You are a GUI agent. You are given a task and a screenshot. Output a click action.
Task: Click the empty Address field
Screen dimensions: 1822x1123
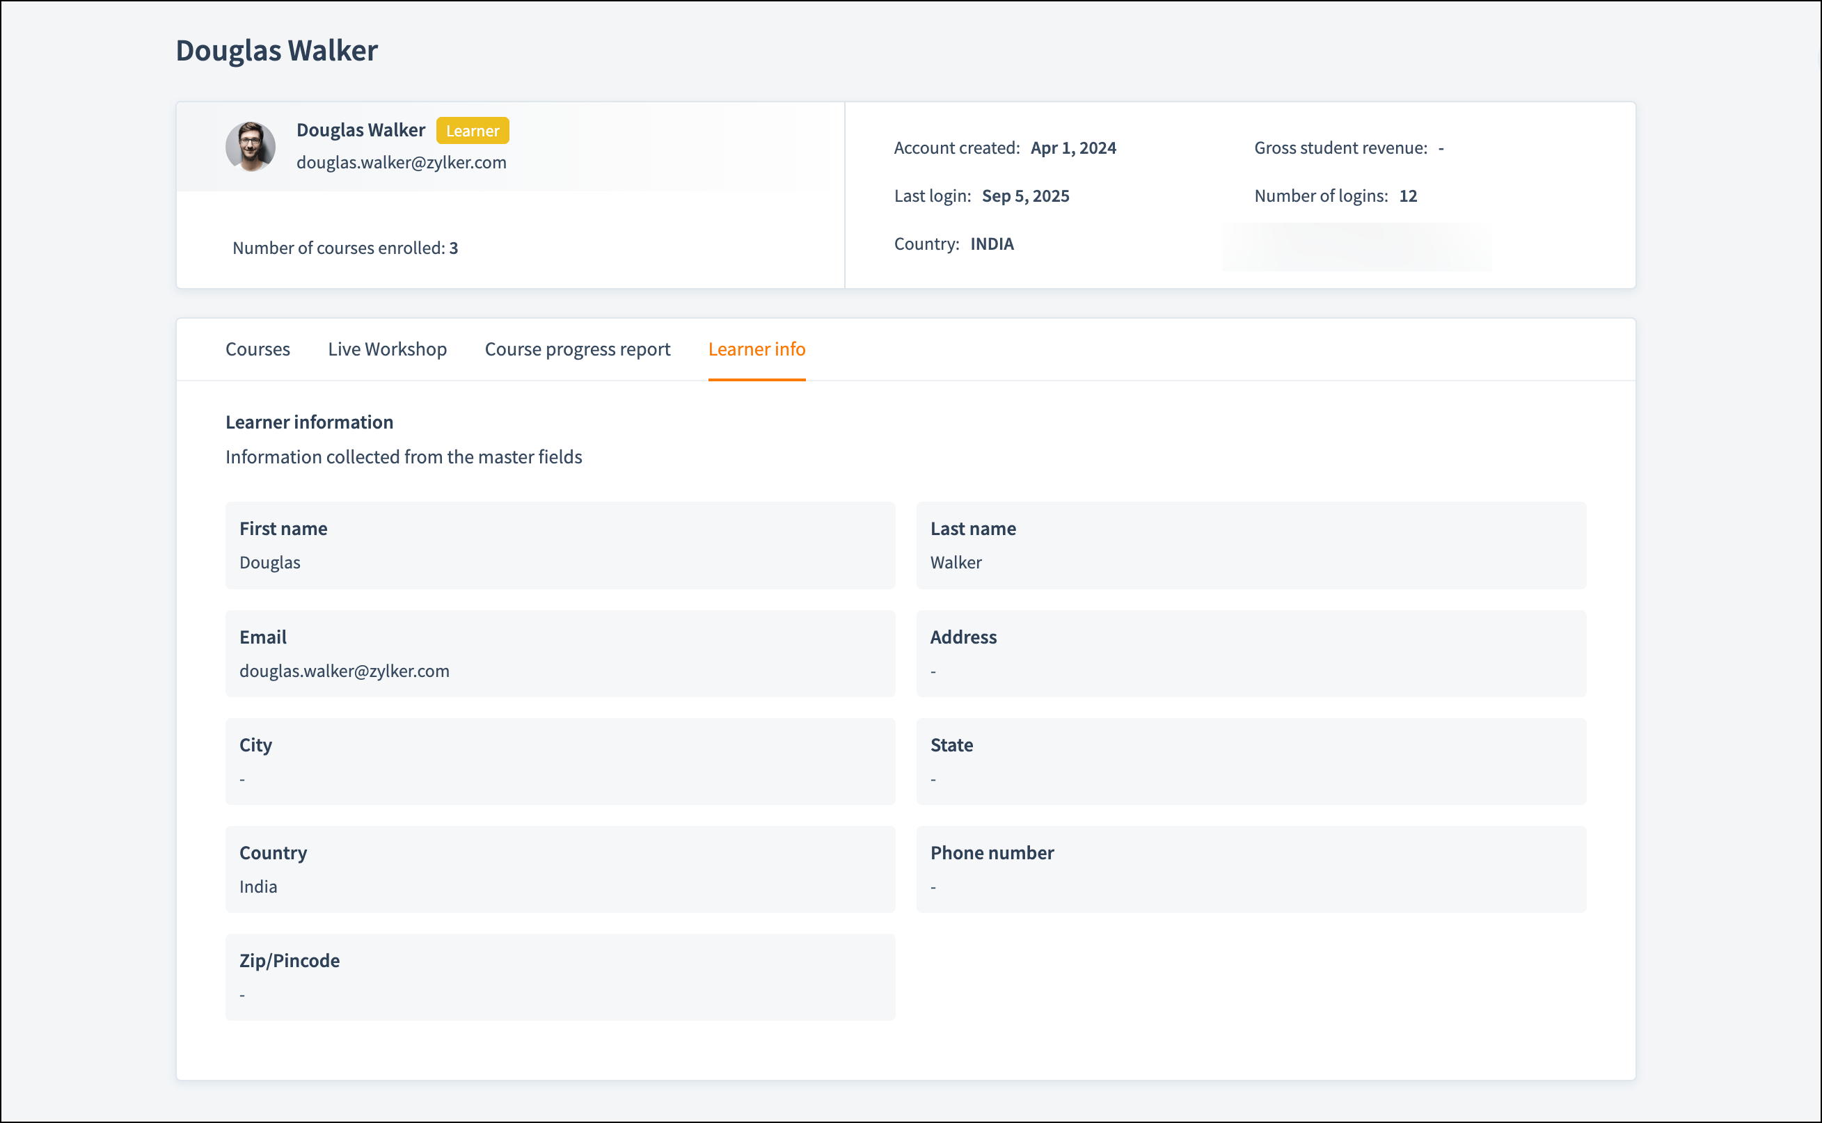tap(1250, 653)
